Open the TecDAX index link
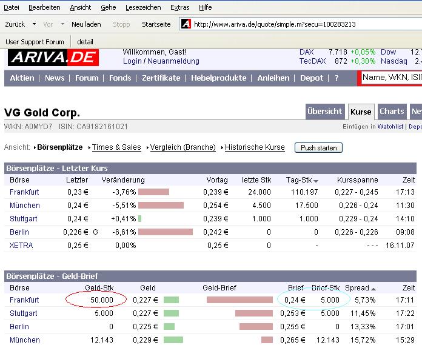The image size is (422, 345). tap(312, 61)
